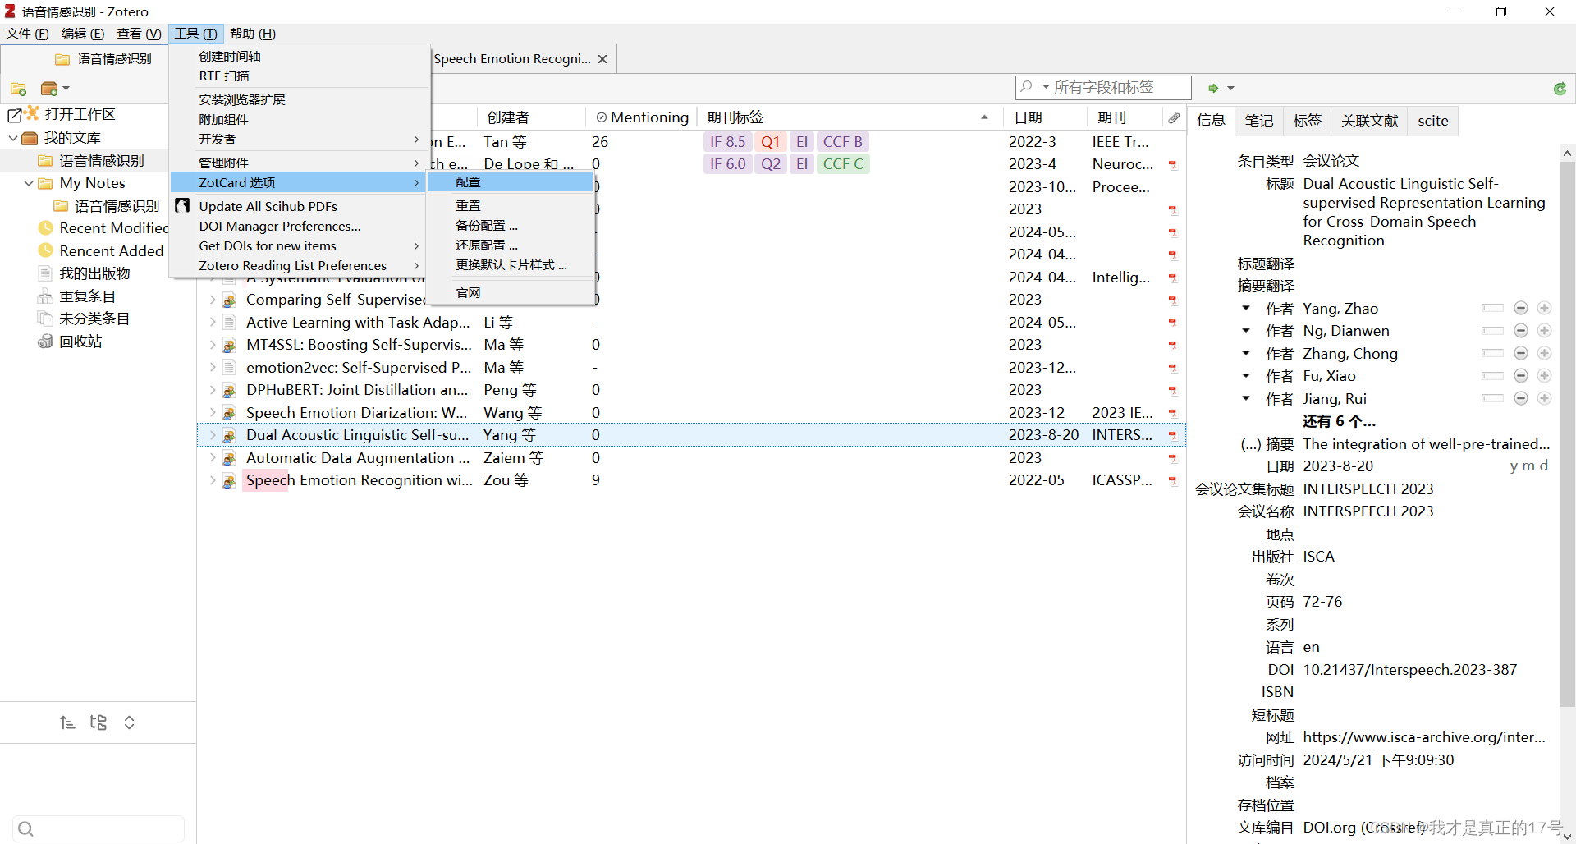1576x844 pixels.
Task: Open the 帮助 (H) menu
Action: [253, 34]
